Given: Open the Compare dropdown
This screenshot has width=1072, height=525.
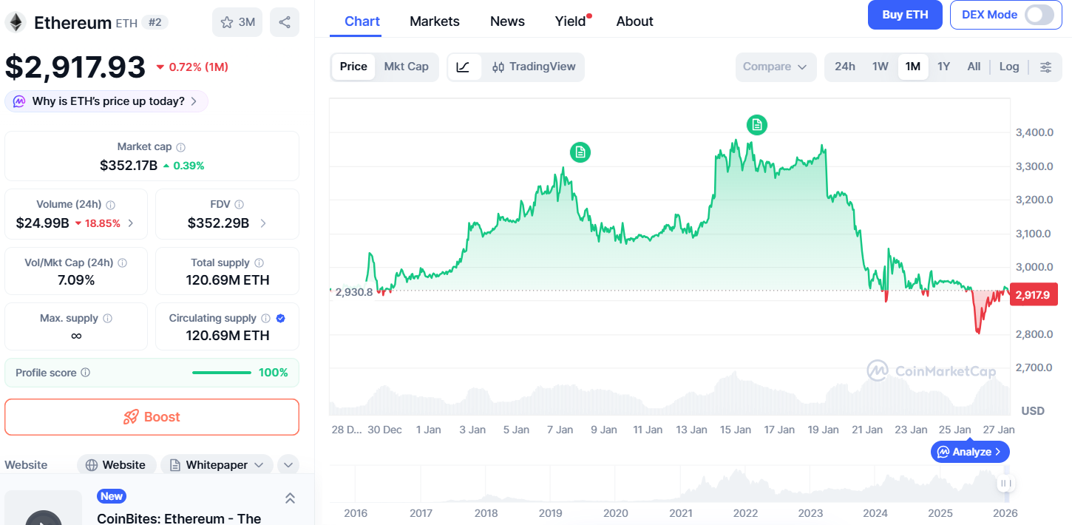Looking at the screenshot, I should pos(775,67).
